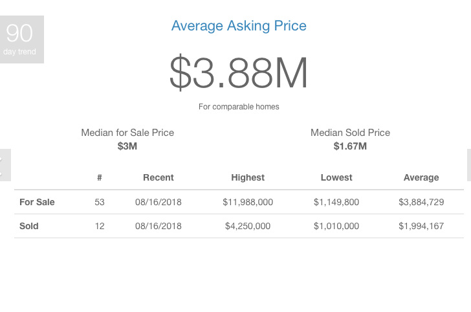The image size is (471, 312).
Task: Go to next slide with right arrow
Action: tap(469, 165)
